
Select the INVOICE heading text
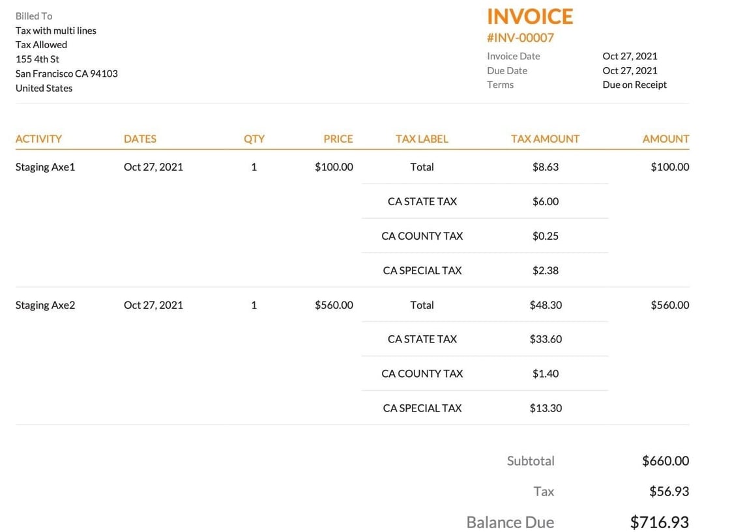click(530, 17)
